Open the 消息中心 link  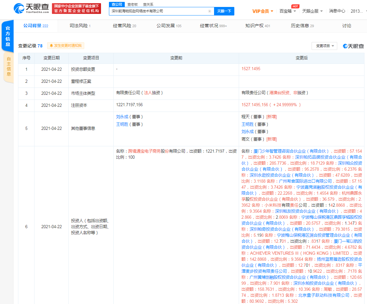337,11
